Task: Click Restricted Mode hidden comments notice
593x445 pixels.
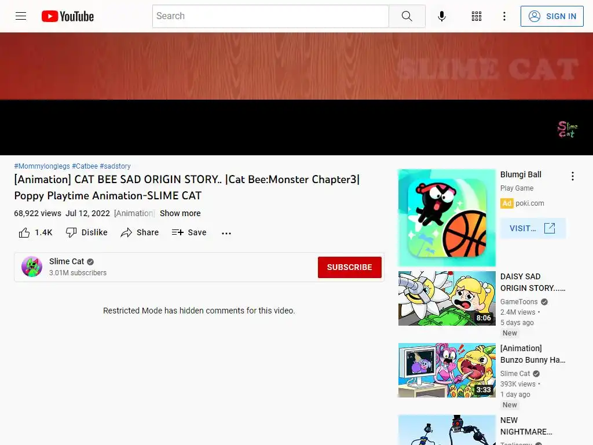Action: coord(199,311)
